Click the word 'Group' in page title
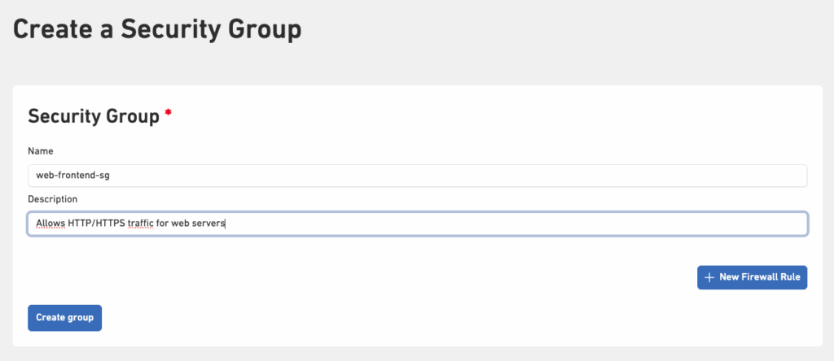834x361 pixels. click(258, 30)
